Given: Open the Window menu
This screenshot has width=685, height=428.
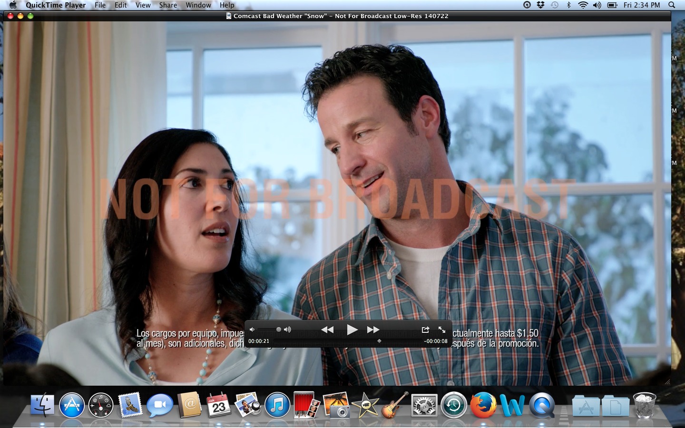Looking at the screenshot, I should (x=198, y=5).
